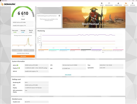Click the Steel Nomad banner image
The image size is (137, 104).
(94, 17)
